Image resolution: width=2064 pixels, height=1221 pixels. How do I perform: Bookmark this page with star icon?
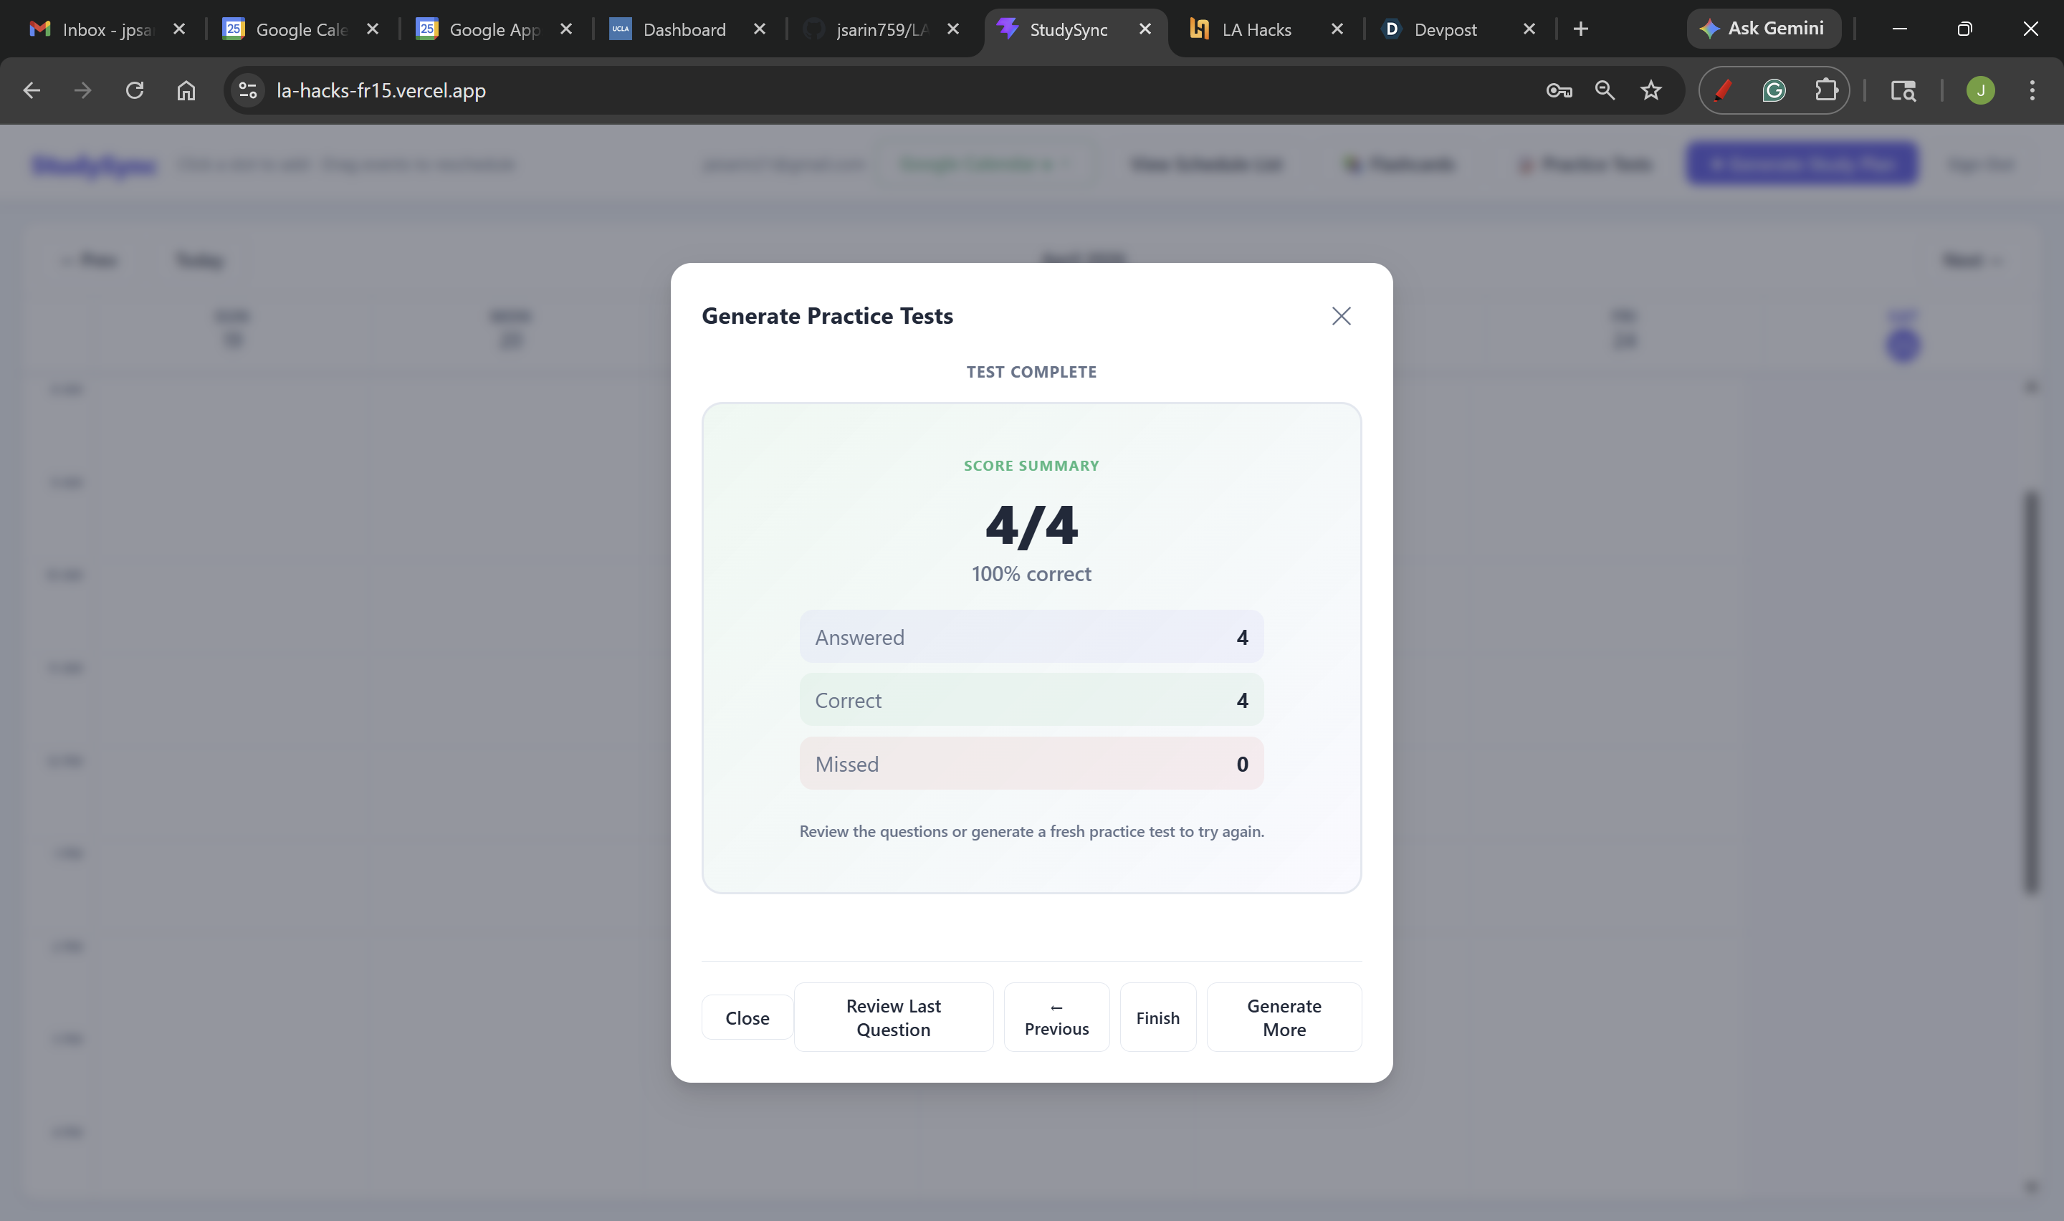point(1650,90)
